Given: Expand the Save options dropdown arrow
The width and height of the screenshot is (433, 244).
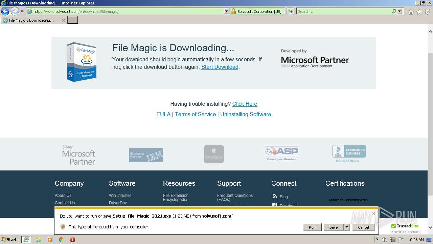Looking at the screenshot, I should click(x=347, y=227).
